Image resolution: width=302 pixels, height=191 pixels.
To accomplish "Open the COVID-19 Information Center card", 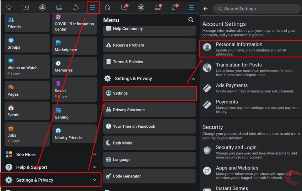I will tap(74, 24).
